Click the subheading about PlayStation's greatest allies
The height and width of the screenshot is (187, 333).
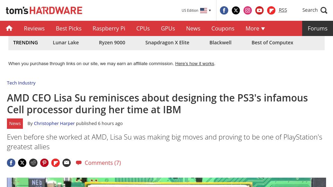click(x=164, y=142)
